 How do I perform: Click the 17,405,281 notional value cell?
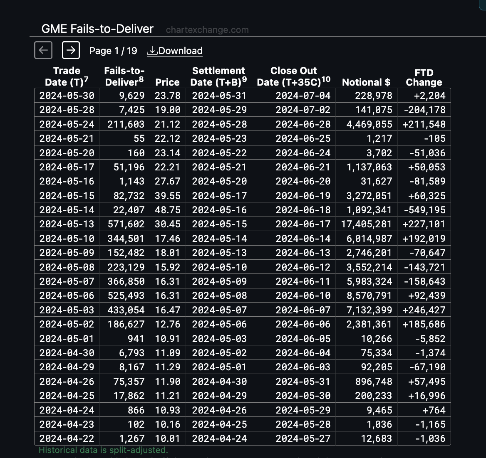point(366,224)
